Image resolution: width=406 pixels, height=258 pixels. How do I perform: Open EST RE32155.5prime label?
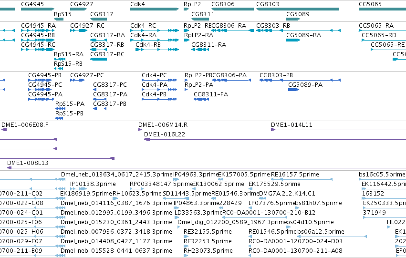208,232
